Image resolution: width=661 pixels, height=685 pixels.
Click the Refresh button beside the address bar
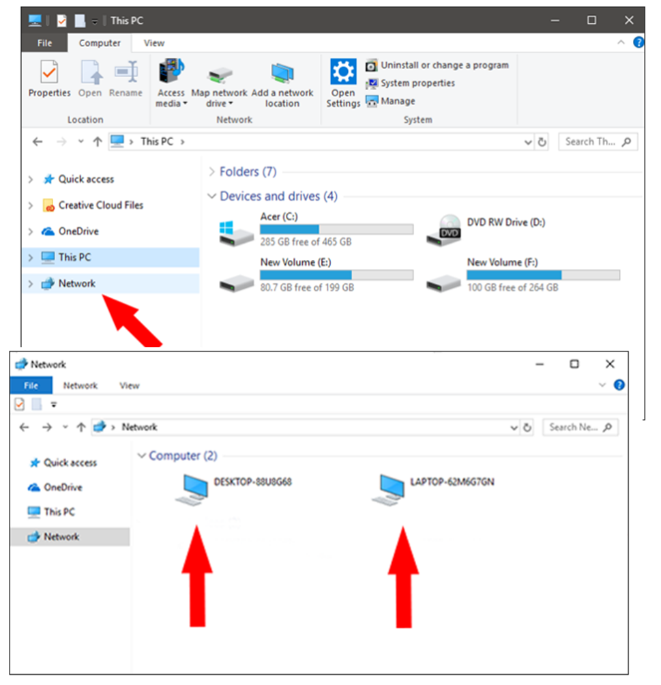(542, 141)
